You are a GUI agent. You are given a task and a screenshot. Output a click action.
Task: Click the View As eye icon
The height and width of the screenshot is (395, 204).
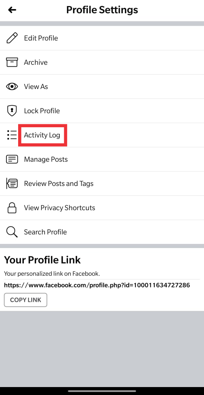click(12, 87)
